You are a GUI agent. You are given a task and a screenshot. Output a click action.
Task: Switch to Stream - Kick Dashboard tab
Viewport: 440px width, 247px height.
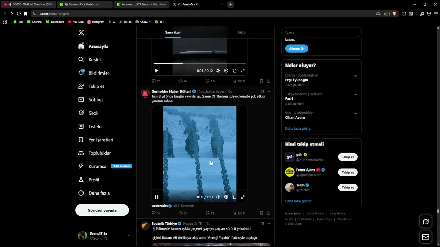pos(84,4)
